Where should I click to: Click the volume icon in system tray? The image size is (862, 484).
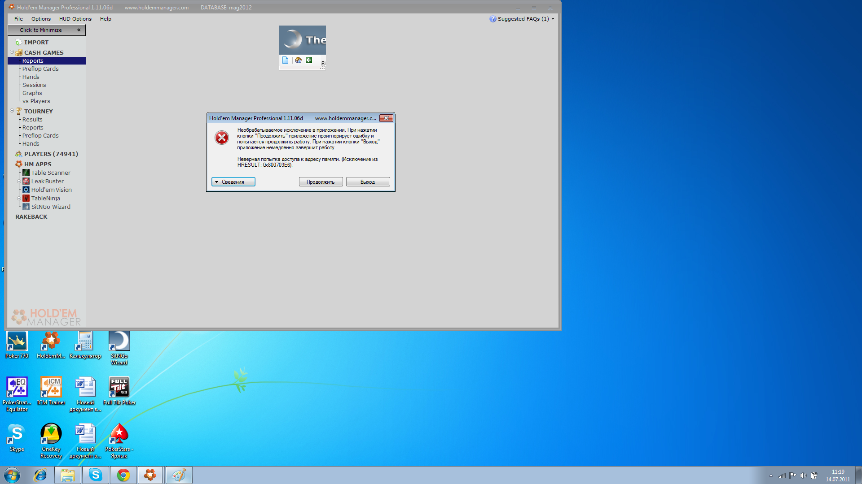tap(803, 475)
